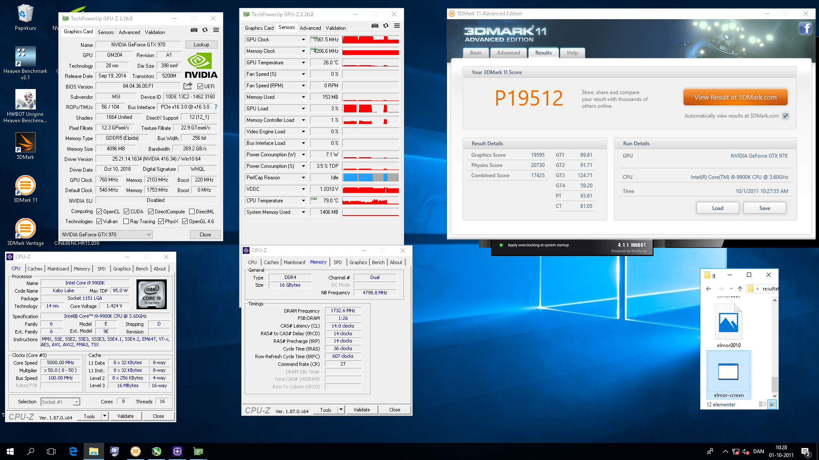Toggle DirectML checkbox
Image resolution: width=819 pixels, height=460 pixels.
coord(192,211)
